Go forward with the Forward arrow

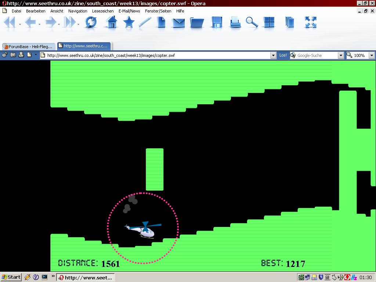point(51,22)
